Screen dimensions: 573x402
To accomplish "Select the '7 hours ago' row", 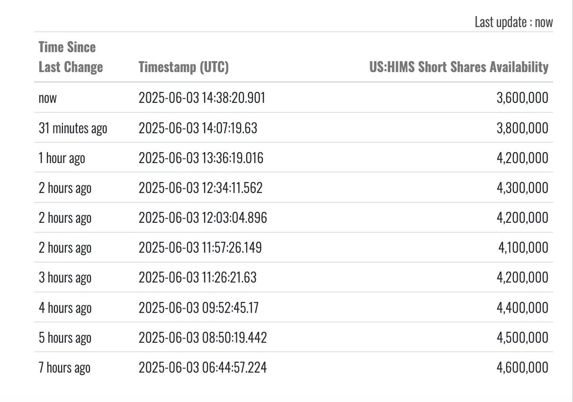I will pos(294,367).
